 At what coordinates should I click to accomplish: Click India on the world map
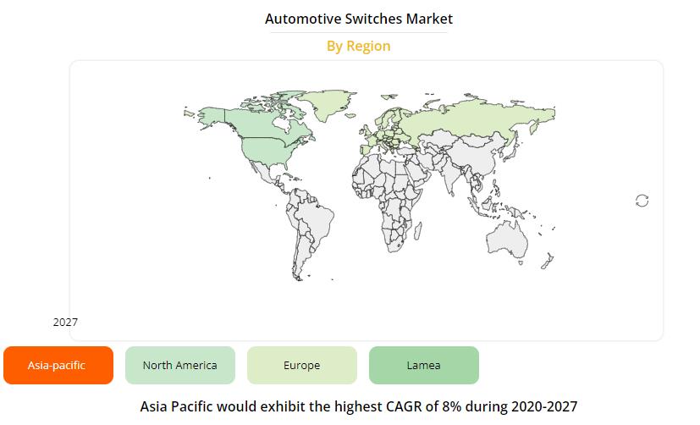point(452,177)
